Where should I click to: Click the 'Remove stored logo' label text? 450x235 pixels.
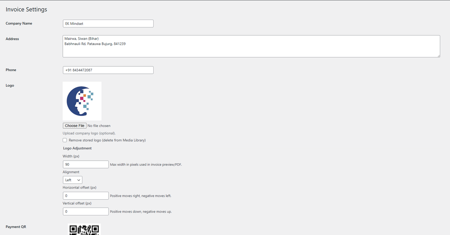[107, 140]
